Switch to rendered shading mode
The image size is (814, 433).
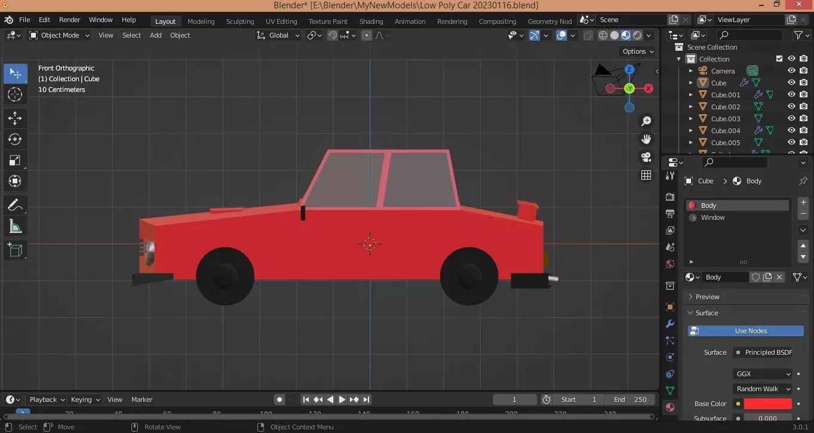(637, 35)
